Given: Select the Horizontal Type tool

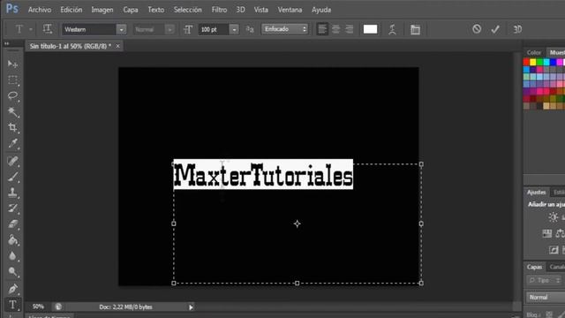Looking at the screenshot, I should coord(12,305).
